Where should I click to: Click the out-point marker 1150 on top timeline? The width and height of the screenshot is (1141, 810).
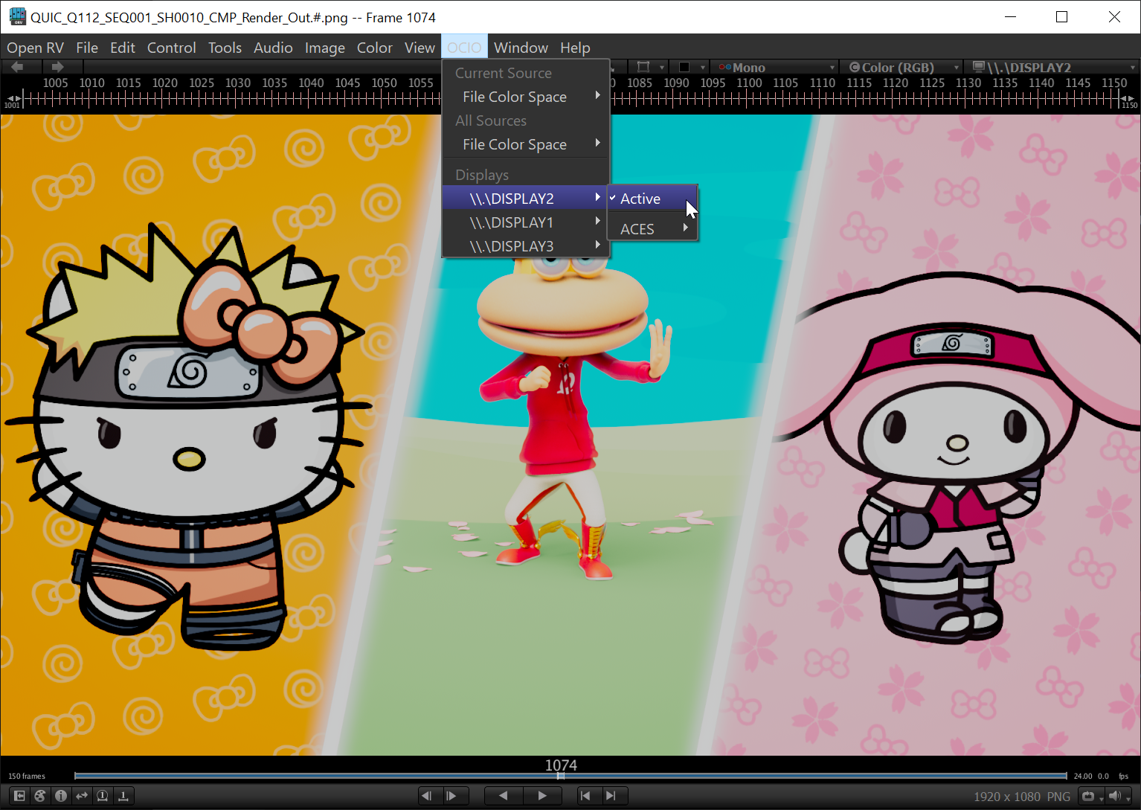[x=1128, y=102]
